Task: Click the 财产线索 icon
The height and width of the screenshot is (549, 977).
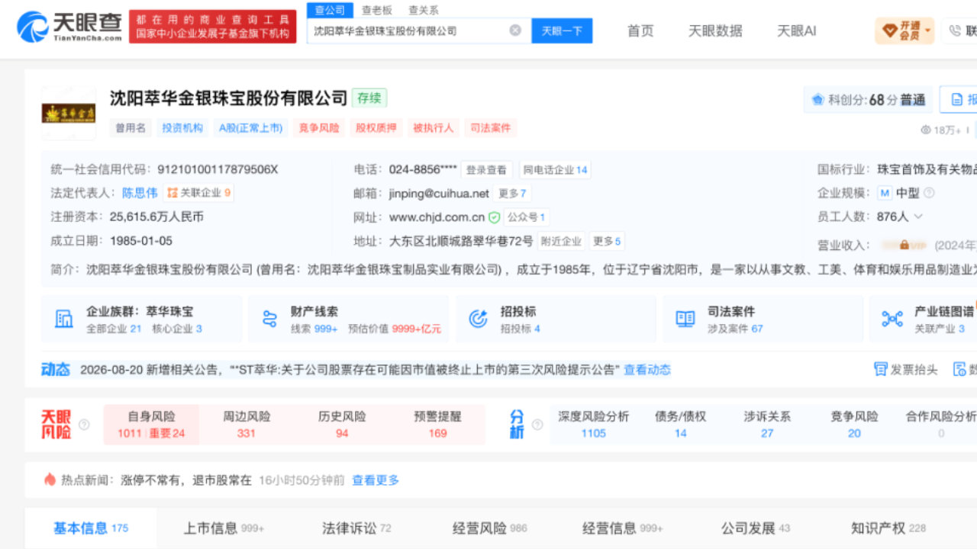Action: click(269, 319)
